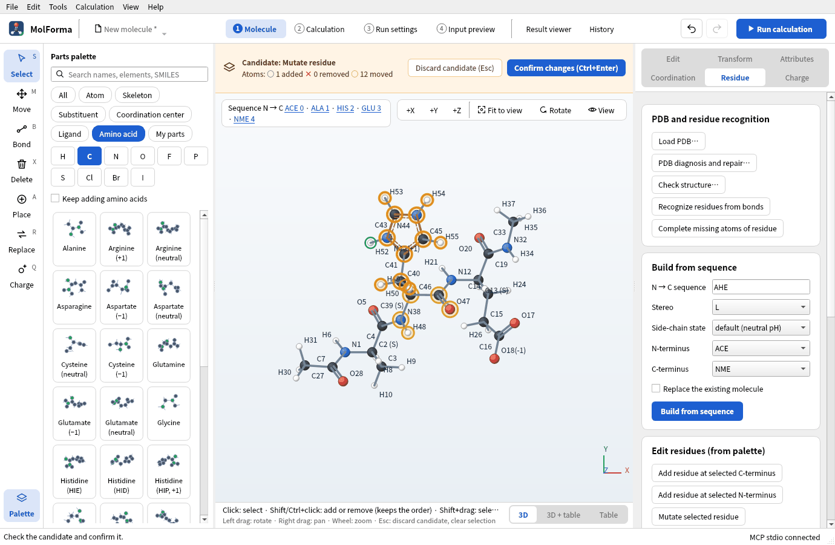Open the Stereo dropdown
This screenshot has height=545, width=835.
pos(761,307)
